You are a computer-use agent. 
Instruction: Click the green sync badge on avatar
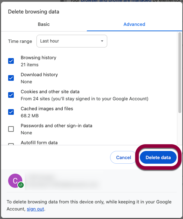21,185
